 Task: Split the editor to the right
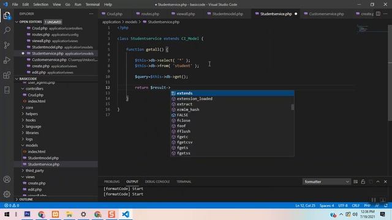[378, 14]
